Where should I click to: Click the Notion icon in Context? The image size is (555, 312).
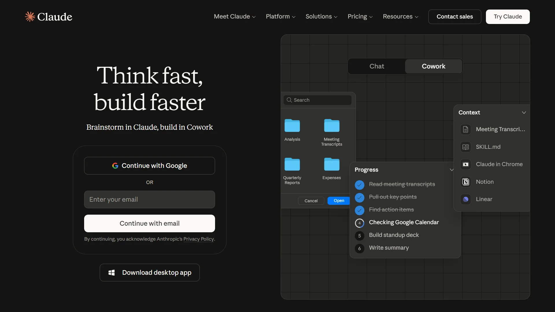(466, 182)
